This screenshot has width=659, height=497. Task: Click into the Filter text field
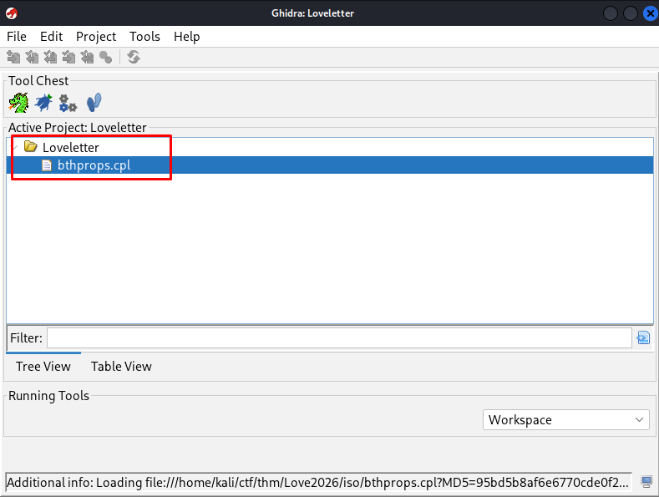click(338, 338)
